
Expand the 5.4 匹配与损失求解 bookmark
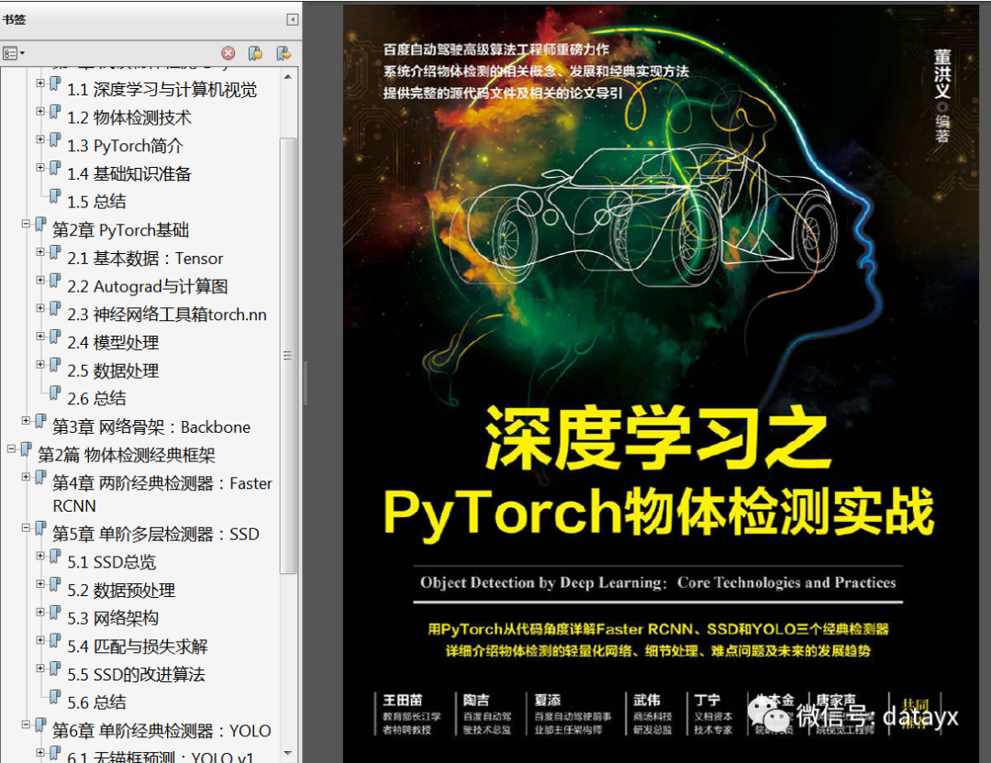(x=40, y=640)
